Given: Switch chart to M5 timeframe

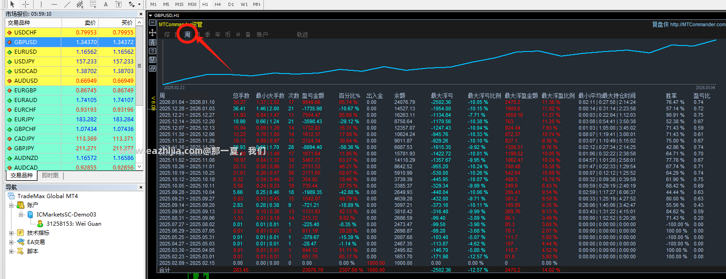Looking at the screenshot, I should click(166, 4).
